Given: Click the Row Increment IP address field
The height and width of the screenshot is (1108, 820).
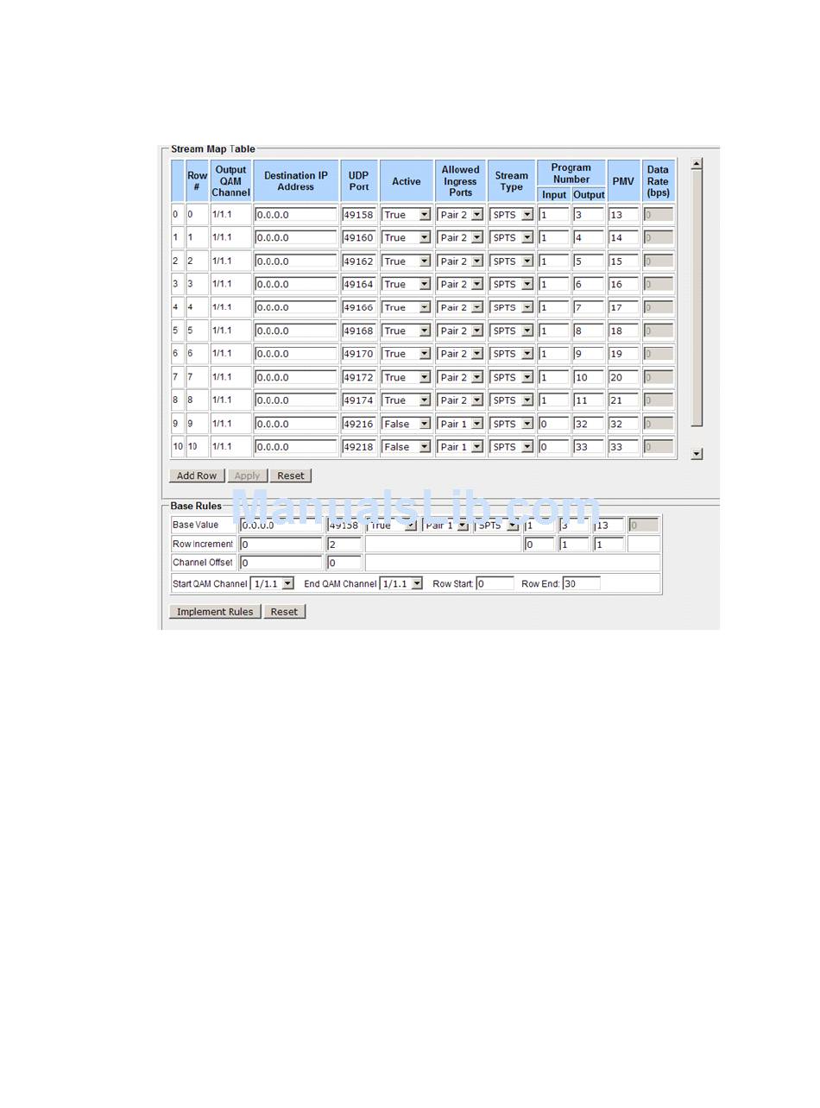Looking at the screenshot, I should tap(281, 545).
